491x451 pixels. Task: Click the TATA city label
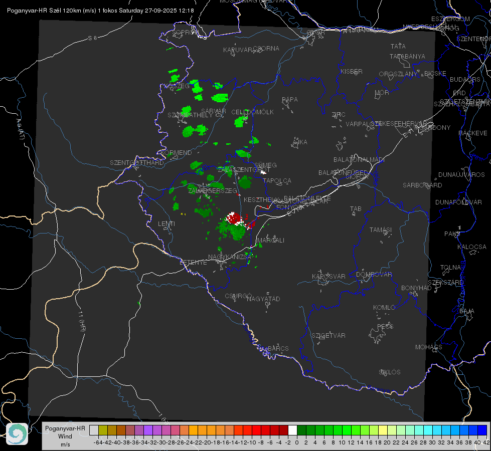tap(398, 46)
